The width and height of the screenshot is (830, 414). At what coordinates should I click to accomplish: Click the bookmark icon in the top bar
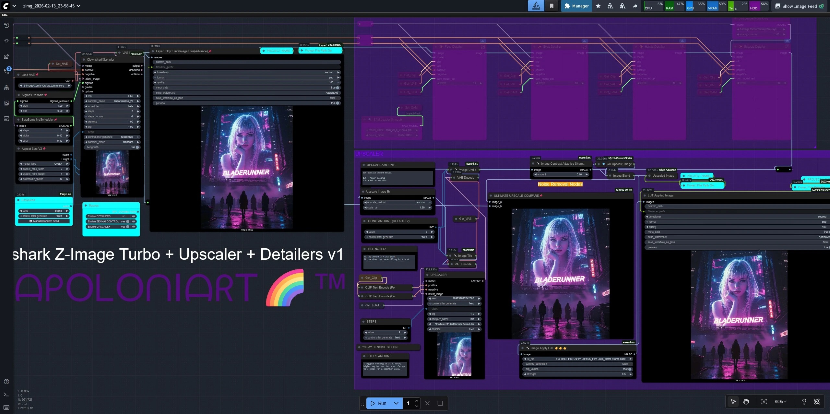[551, 6]
